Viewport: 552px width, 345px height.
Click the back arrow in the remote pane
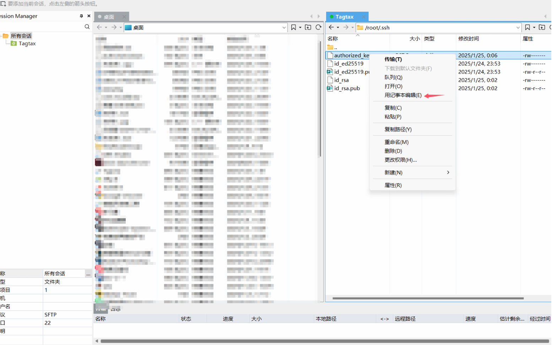pos(331,27)
